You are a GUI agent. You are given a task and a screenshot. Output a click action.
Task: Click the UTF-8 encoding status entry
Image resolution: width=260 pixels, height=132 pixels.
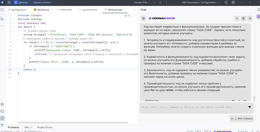click(207, 131)
